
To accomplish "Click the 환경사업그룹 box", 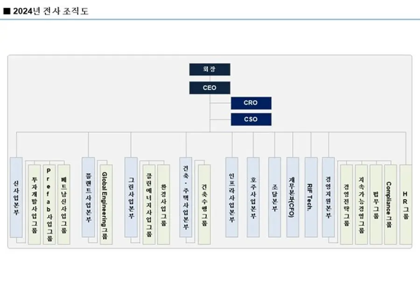I will pyautogui.click(x=163, y=204).
